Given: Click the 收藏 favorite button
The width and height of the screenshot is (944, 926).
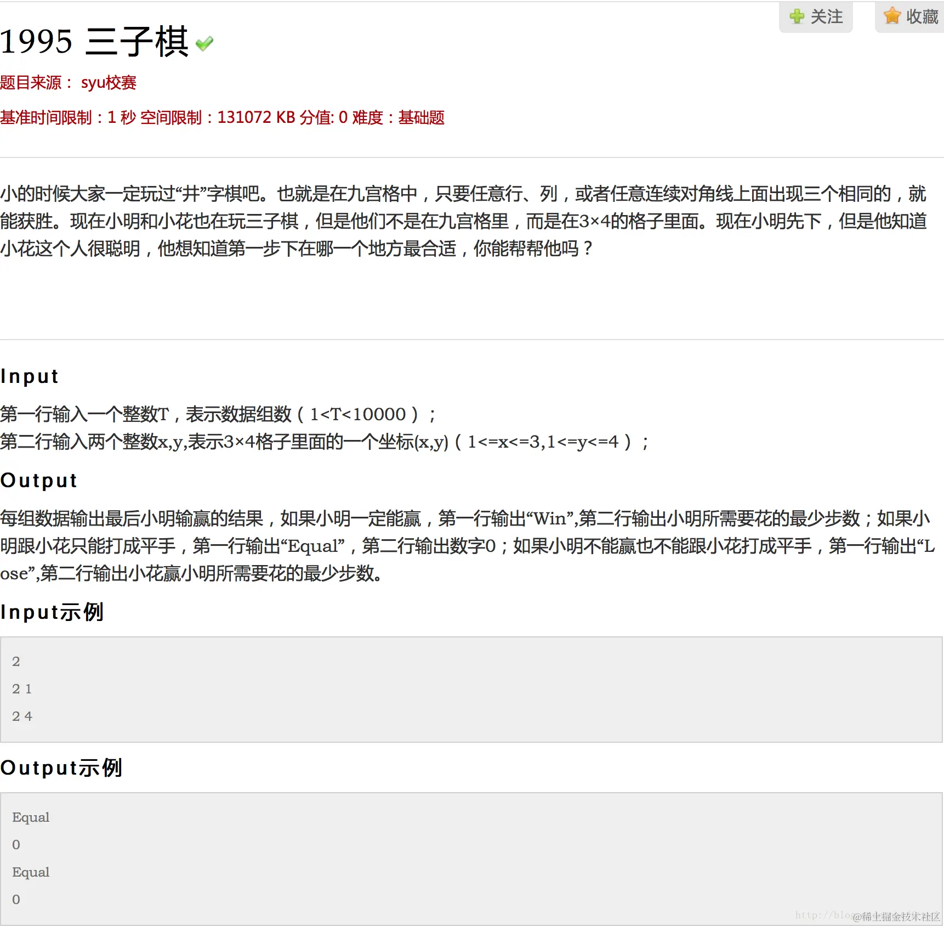Looking at the screenshot, I should [910, 17].
